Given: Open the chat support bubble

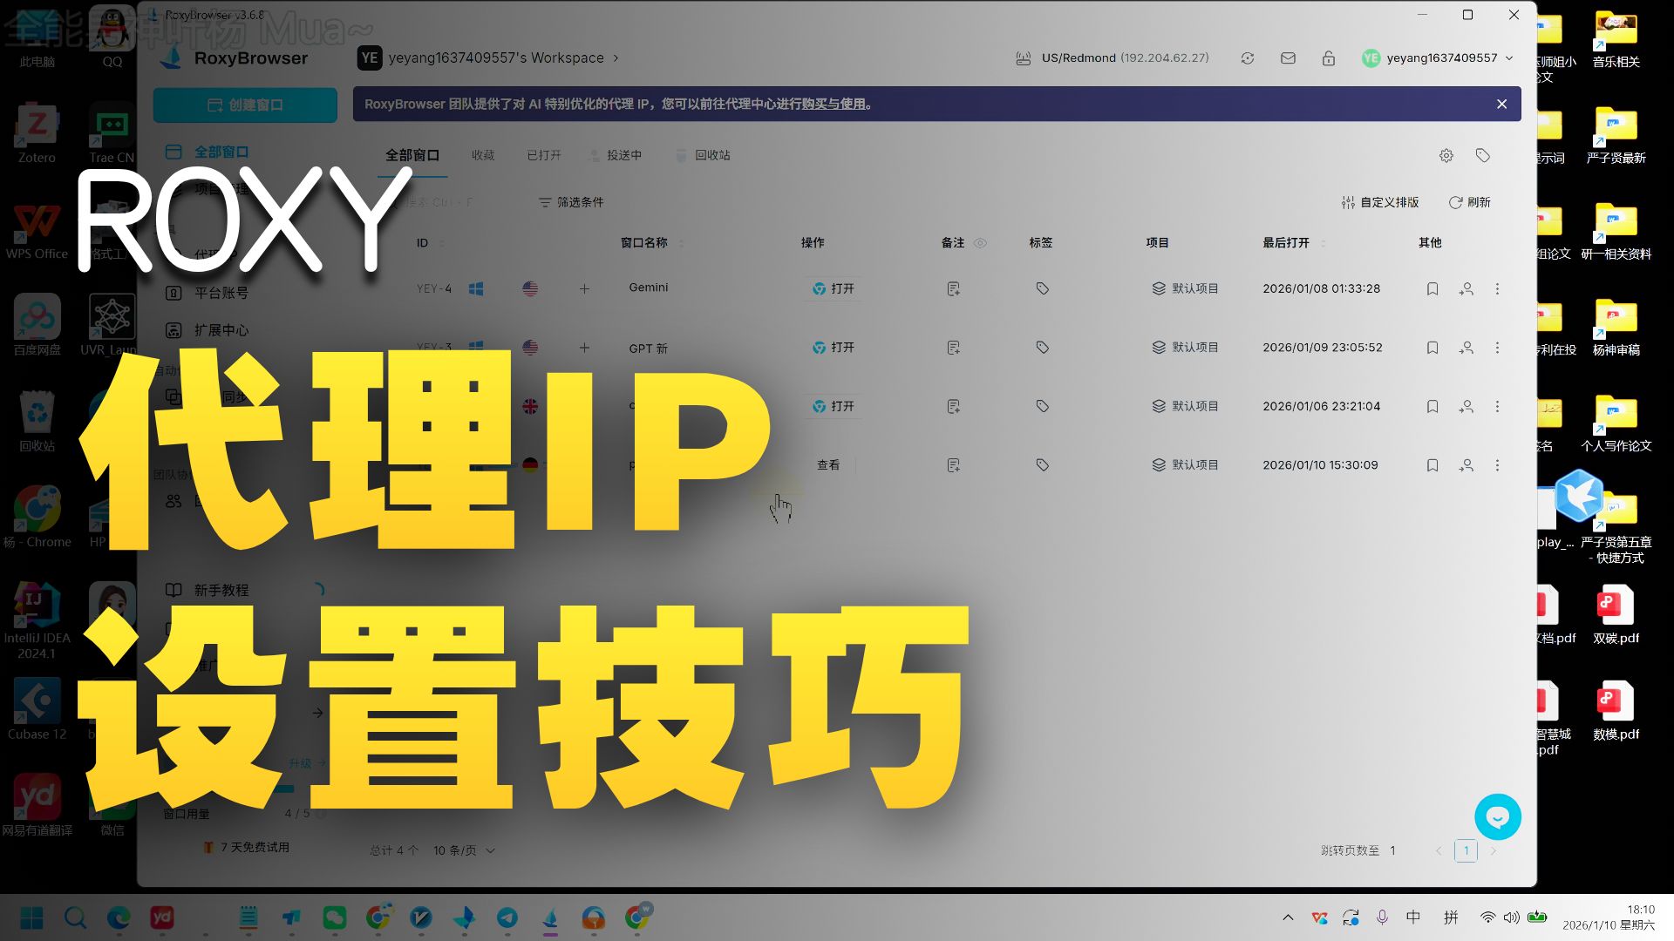Looking at the screenshot, I should pos(1497,816).
